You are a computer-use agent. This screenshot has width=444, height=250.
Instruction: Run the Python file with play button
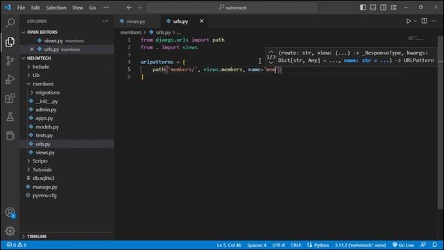click(x=409, y=21)
